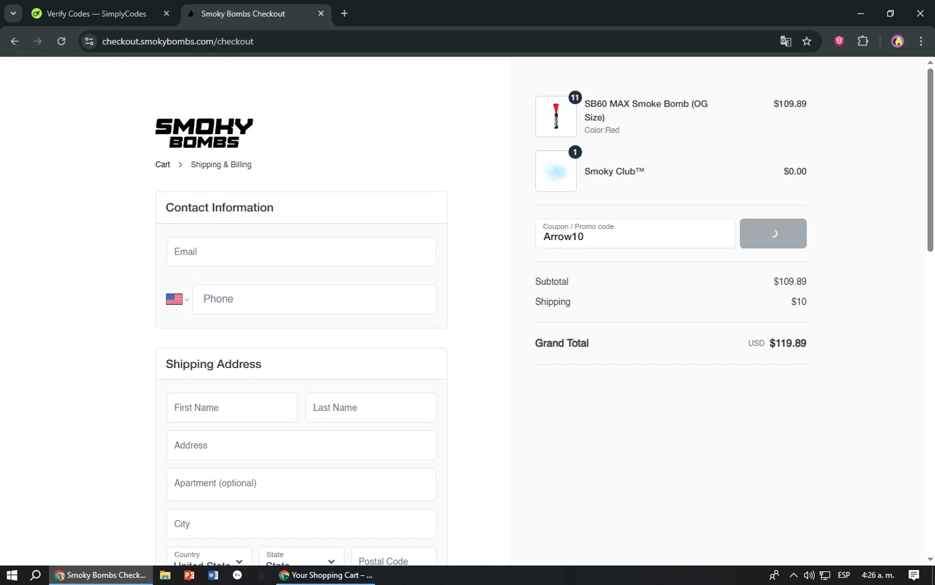Viewport: 935px width, 585px height.
Task: Open the 4:26 a. m. clock
Action: tap(878, 575)
